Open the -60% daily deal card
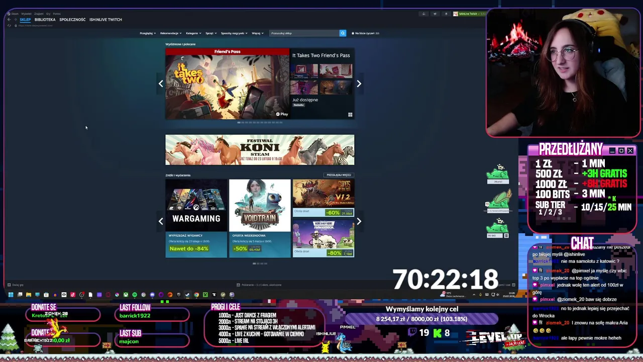Image resolution: width=643 pixels, height=362 pixels. tap(324, 198)
